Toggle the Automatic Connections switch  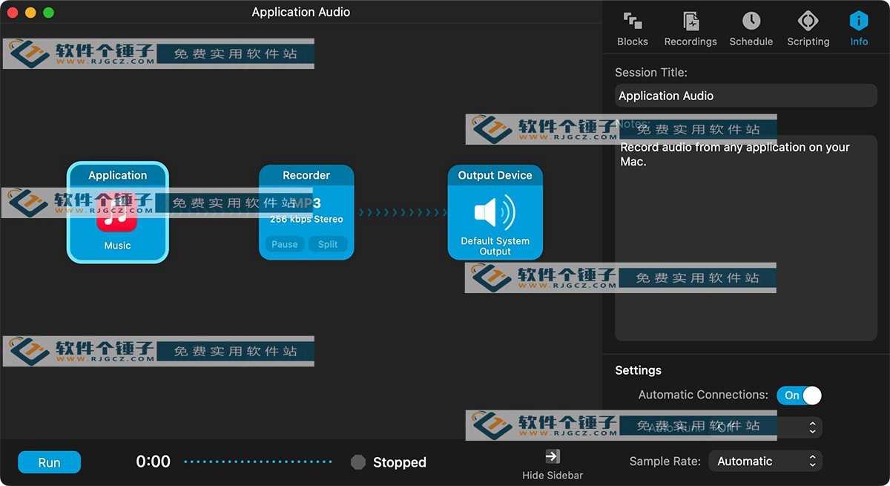click(x=799, y=395)
